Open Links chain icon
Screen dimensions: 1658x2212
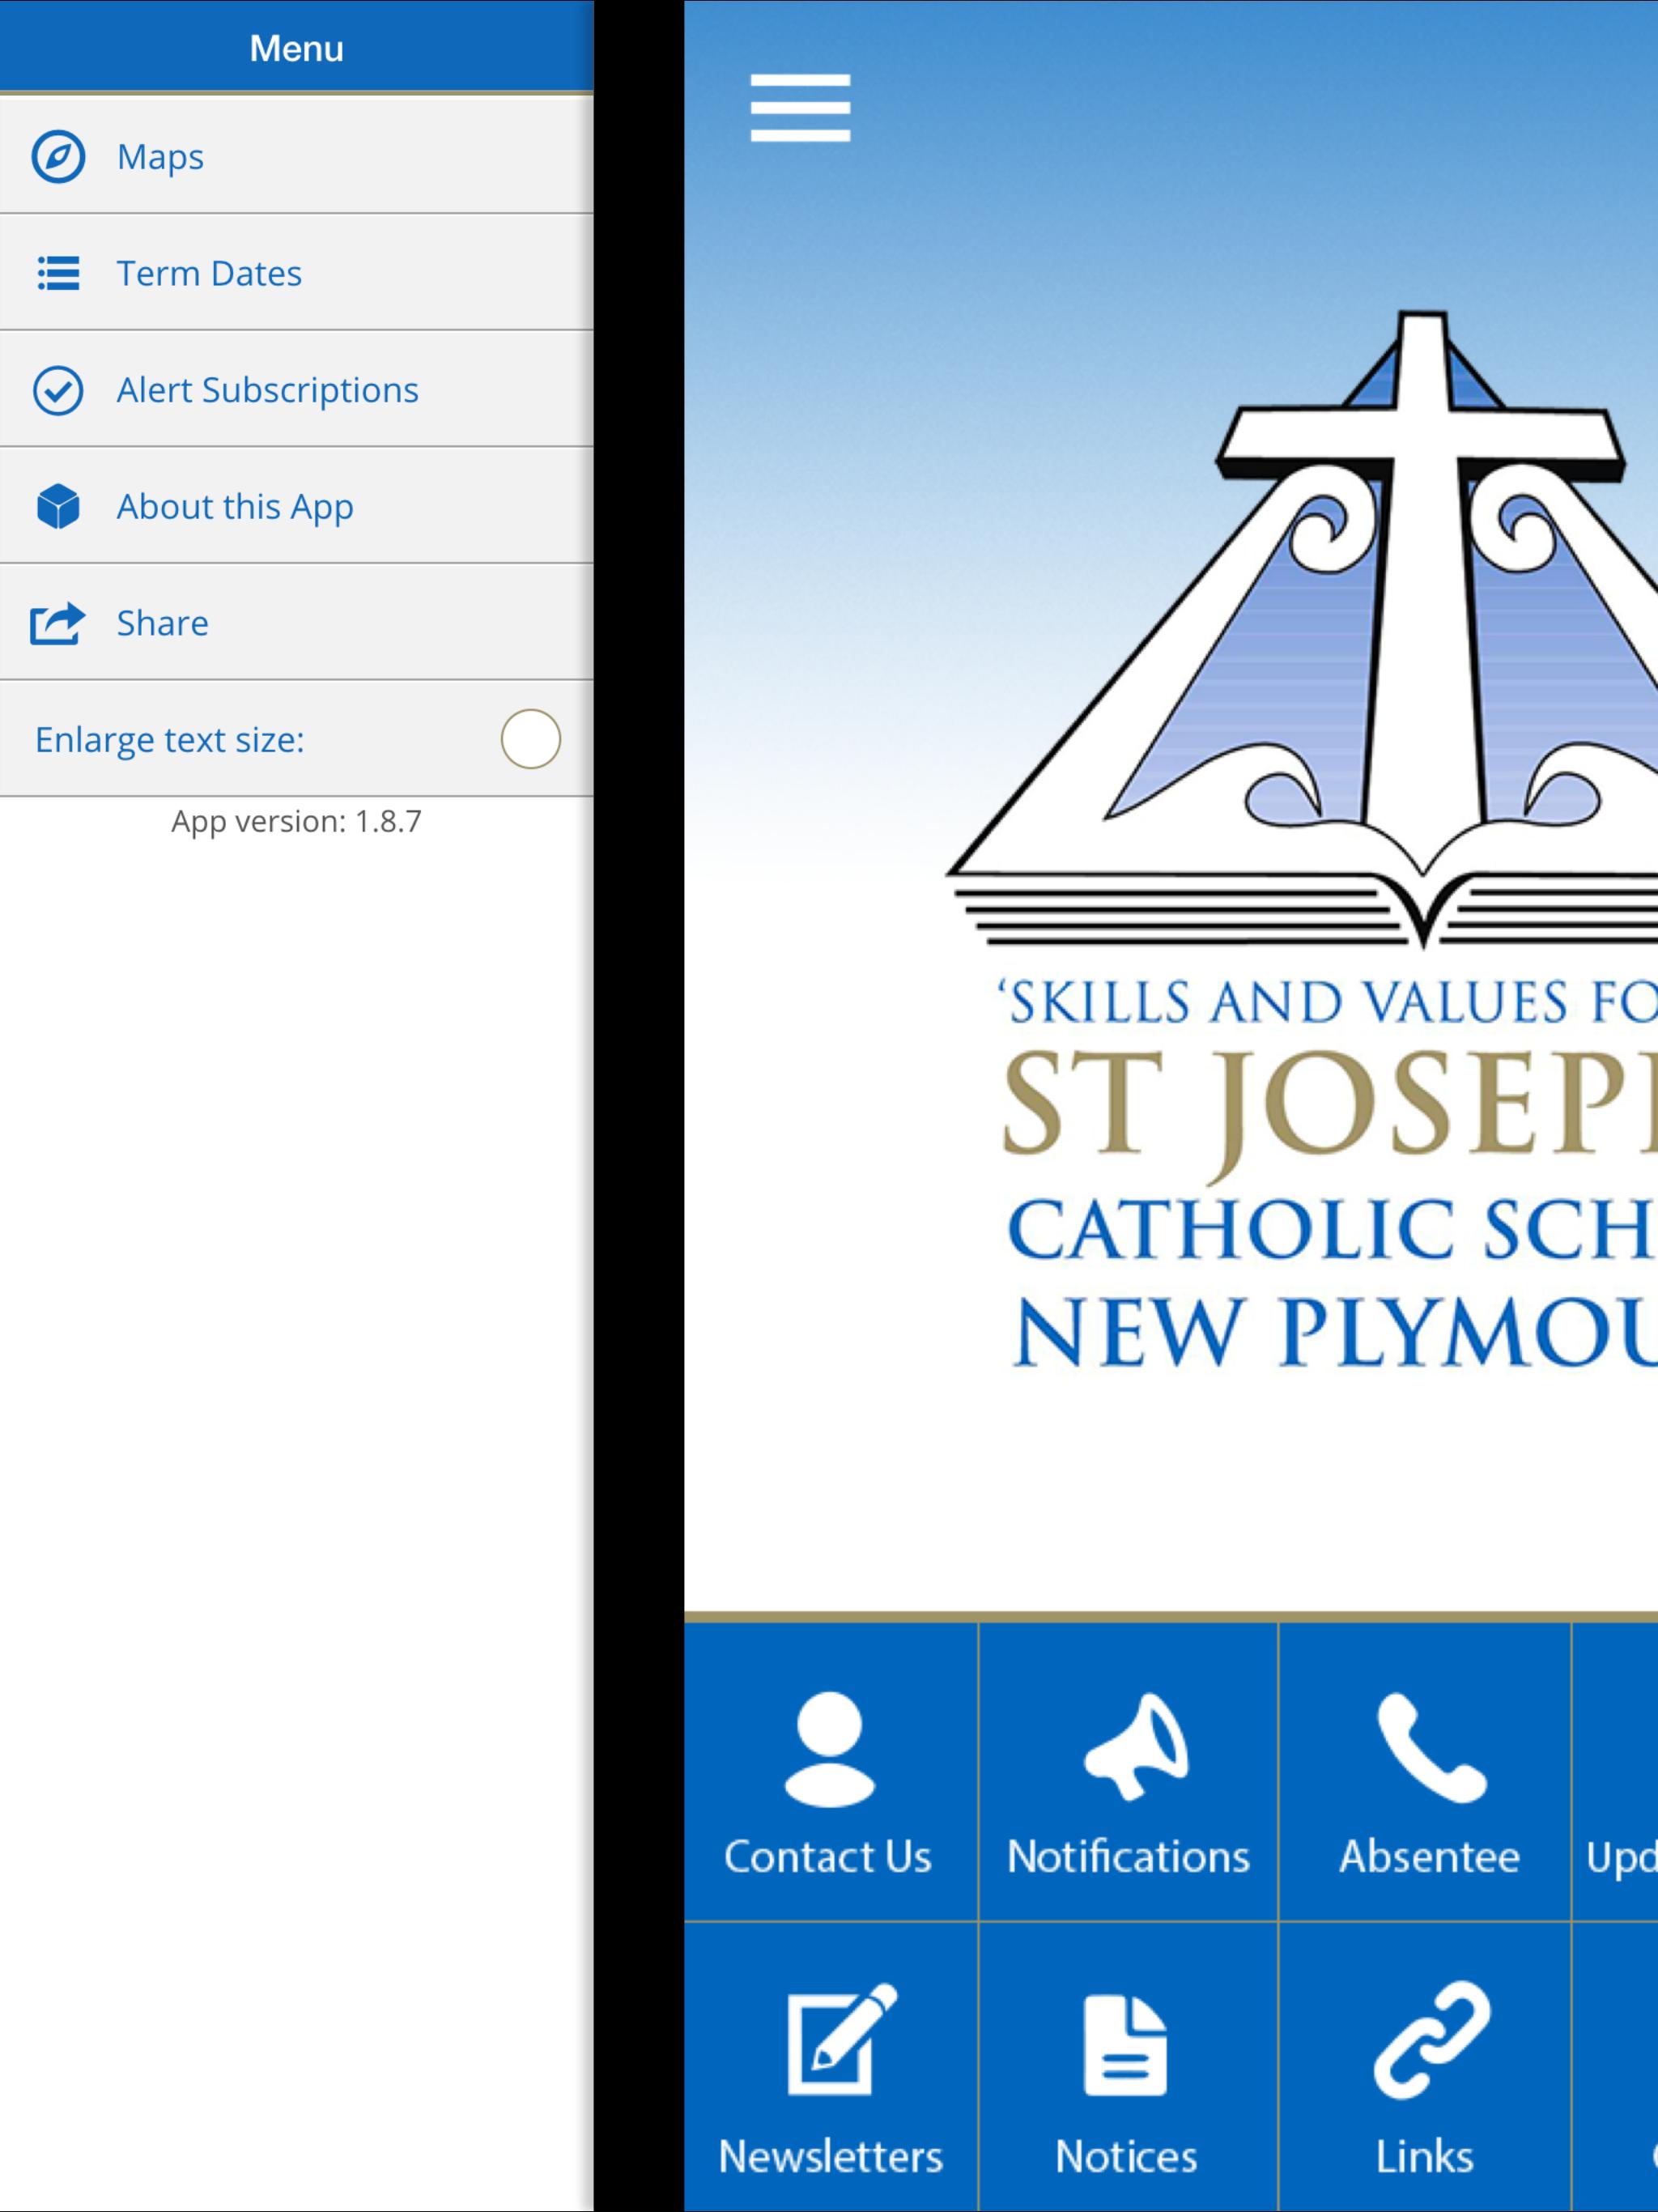click(1431, 2039)
